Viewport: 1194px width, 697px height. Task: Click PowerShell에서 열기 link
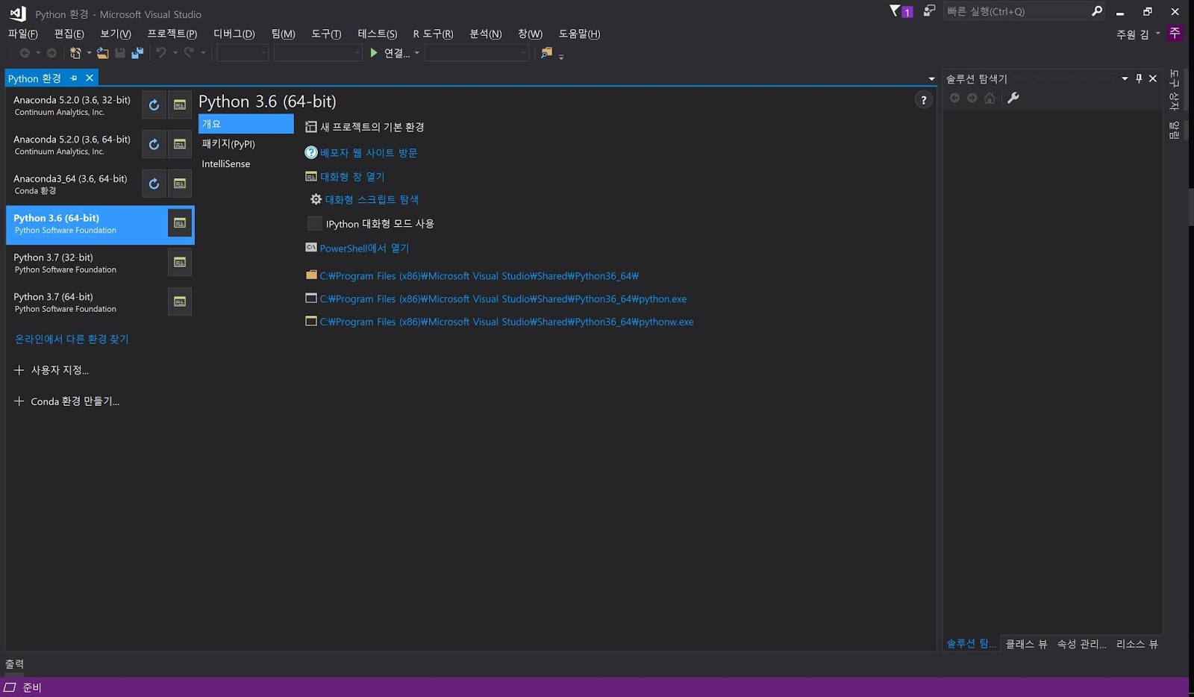point(364,249)
